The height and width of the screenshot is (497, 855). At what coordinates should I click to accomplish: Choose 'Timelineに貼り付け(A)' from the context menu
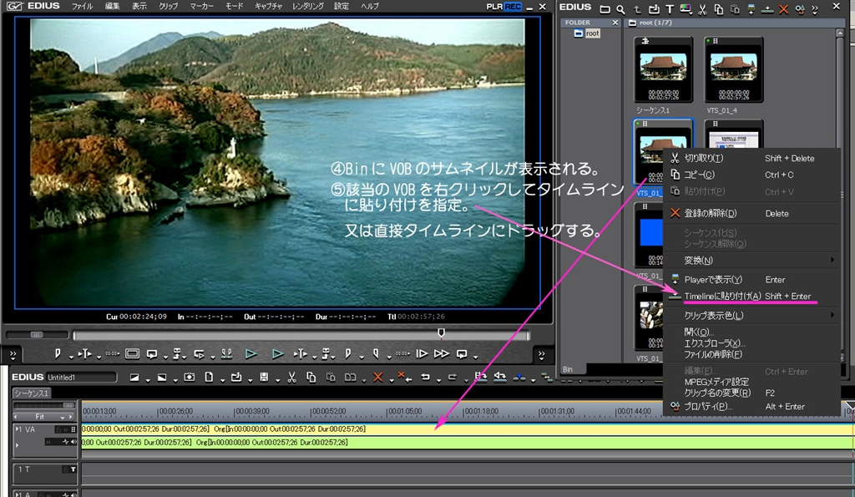[x=722, y=296]
